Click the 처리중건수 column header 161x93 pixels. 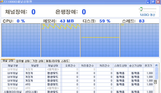87,66
